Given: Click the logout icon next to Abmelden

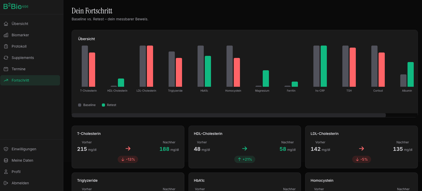Looking at the screenshot, I should (6, 183).
